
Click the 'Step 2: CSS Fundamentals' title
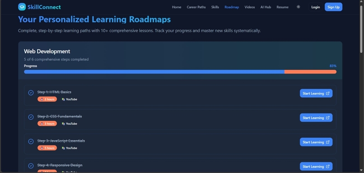click(x=60, y=117)
